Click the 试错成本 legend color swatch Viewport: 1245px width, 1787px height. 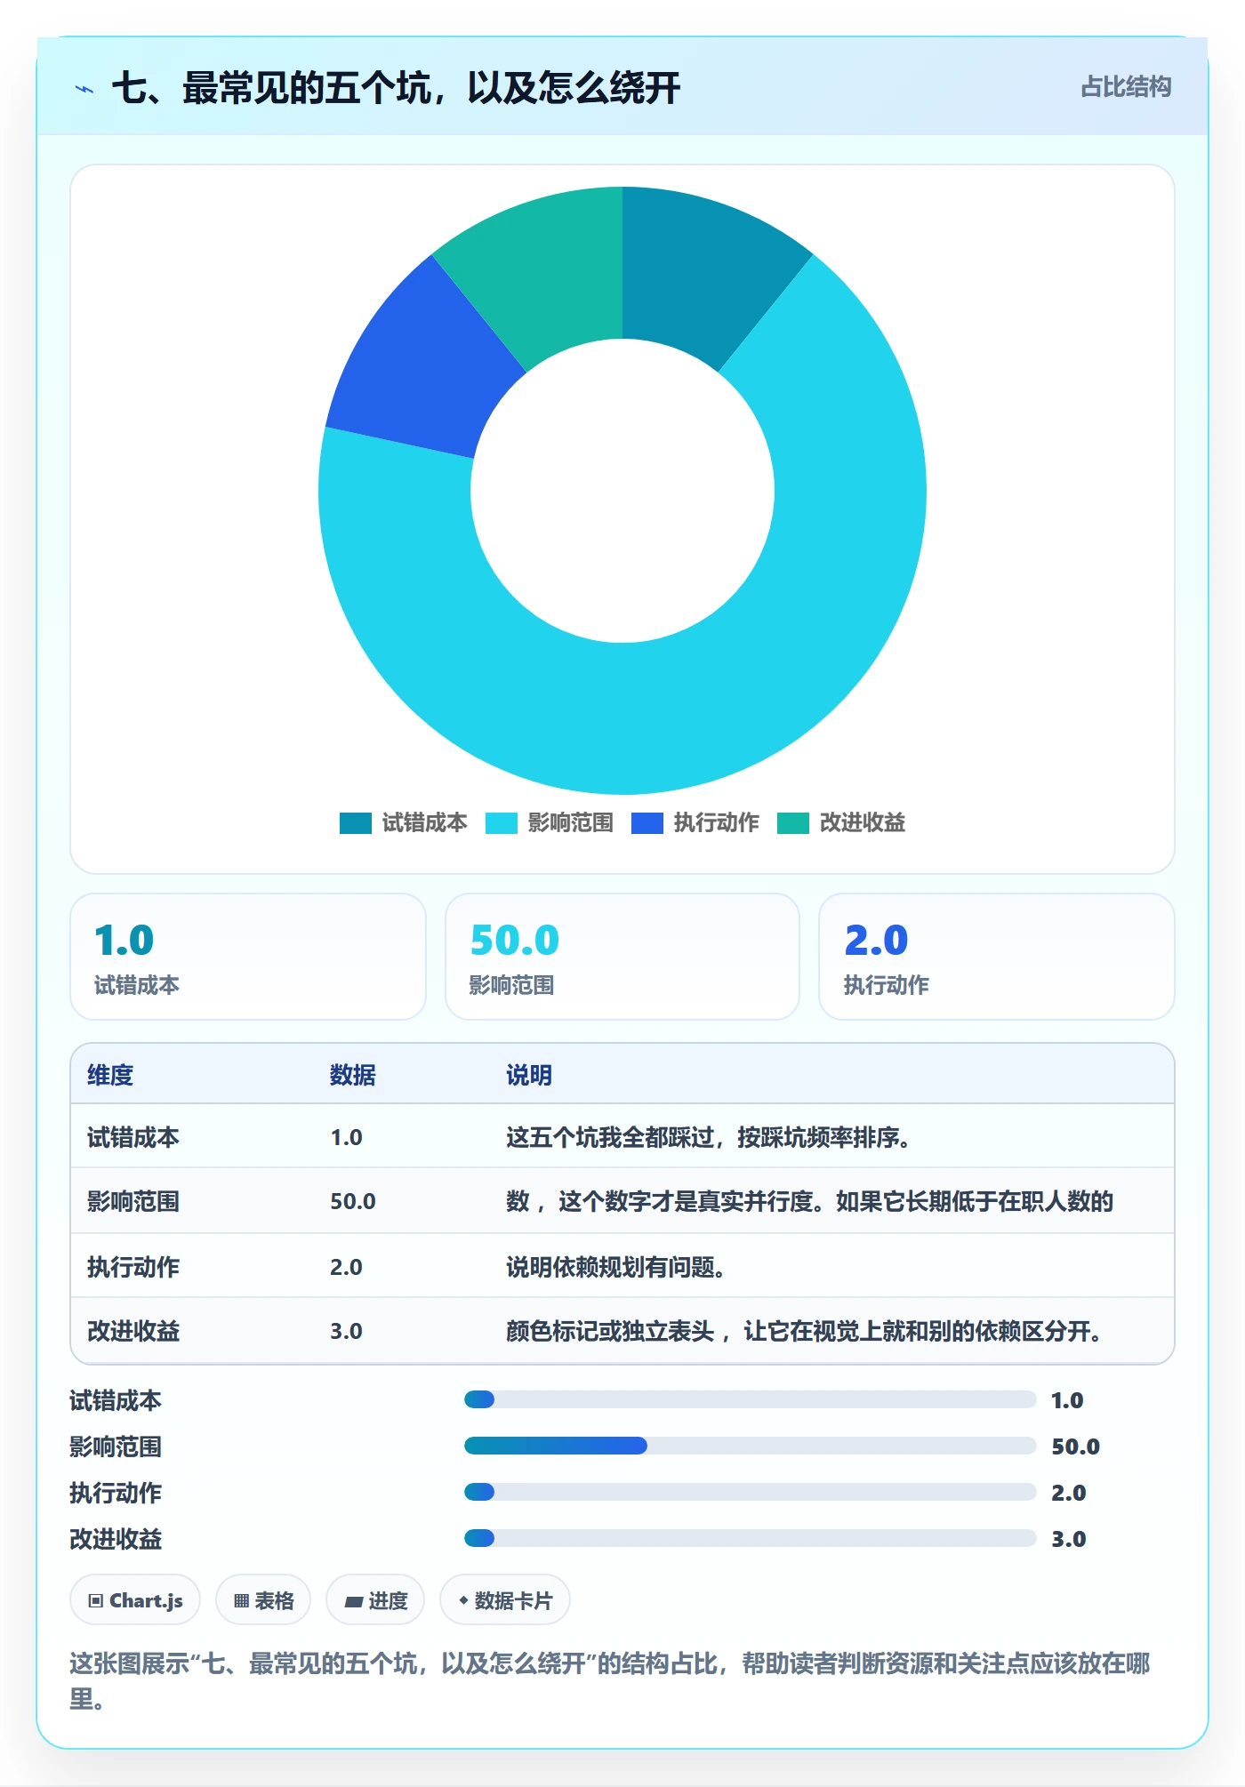click(356, 823)
